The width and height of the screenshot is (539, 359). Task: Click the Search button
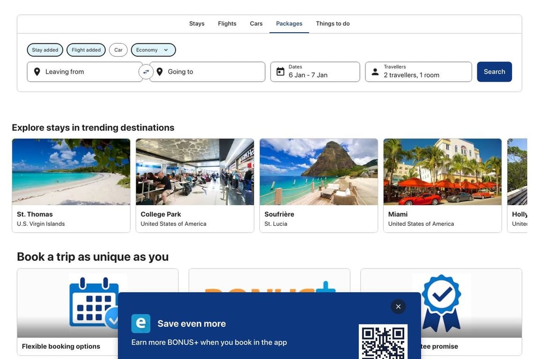tap(494, 71)
